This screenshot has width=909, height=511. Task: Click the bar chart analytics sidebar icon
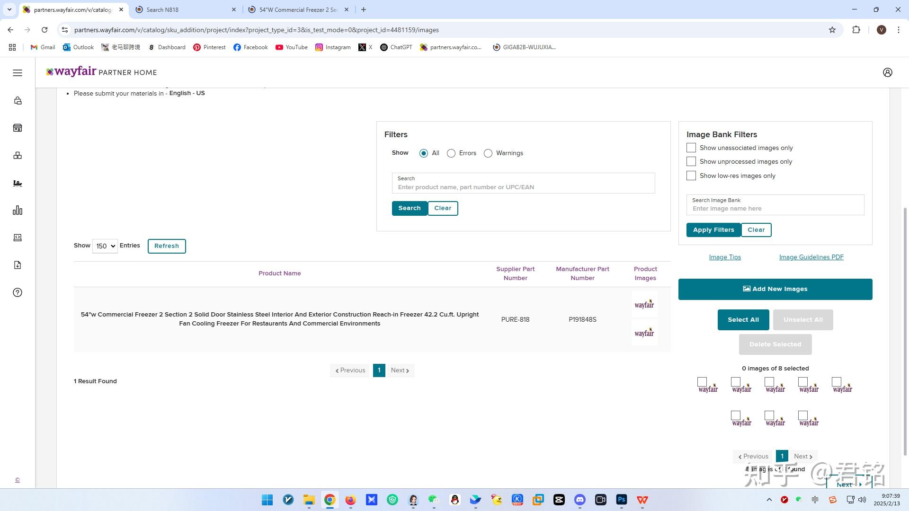point(18,211)
